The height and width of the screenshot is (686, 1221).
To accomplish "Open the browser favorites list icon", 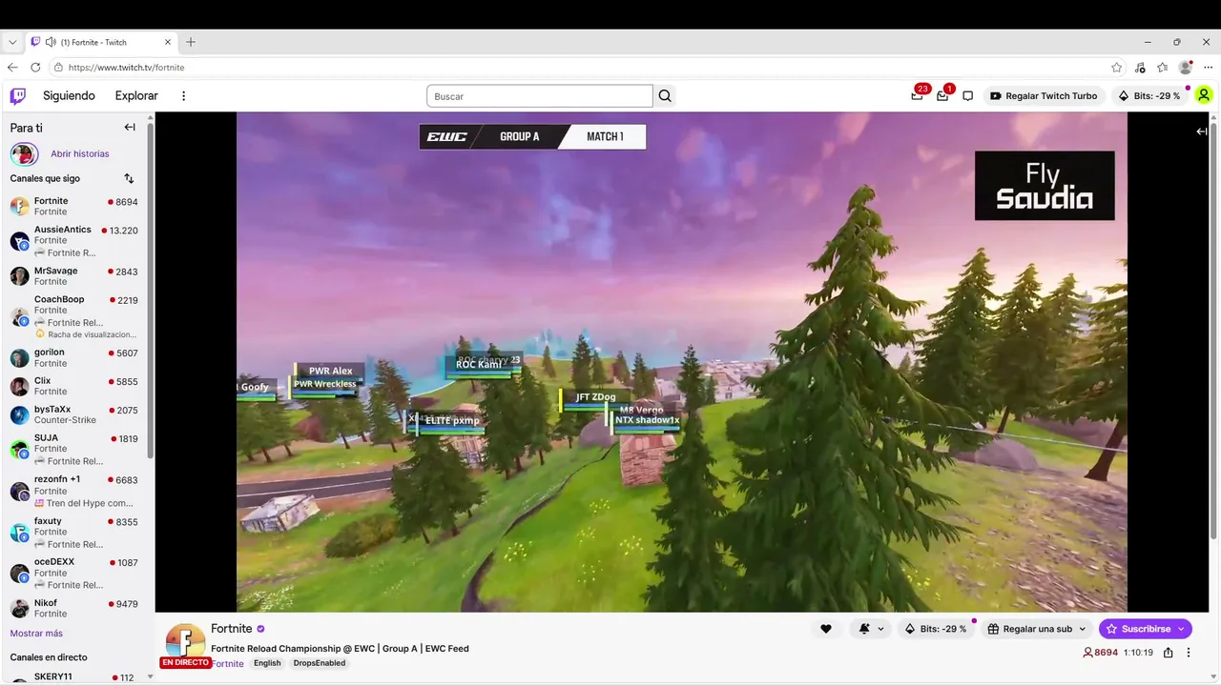I will tap(1162, 68).
